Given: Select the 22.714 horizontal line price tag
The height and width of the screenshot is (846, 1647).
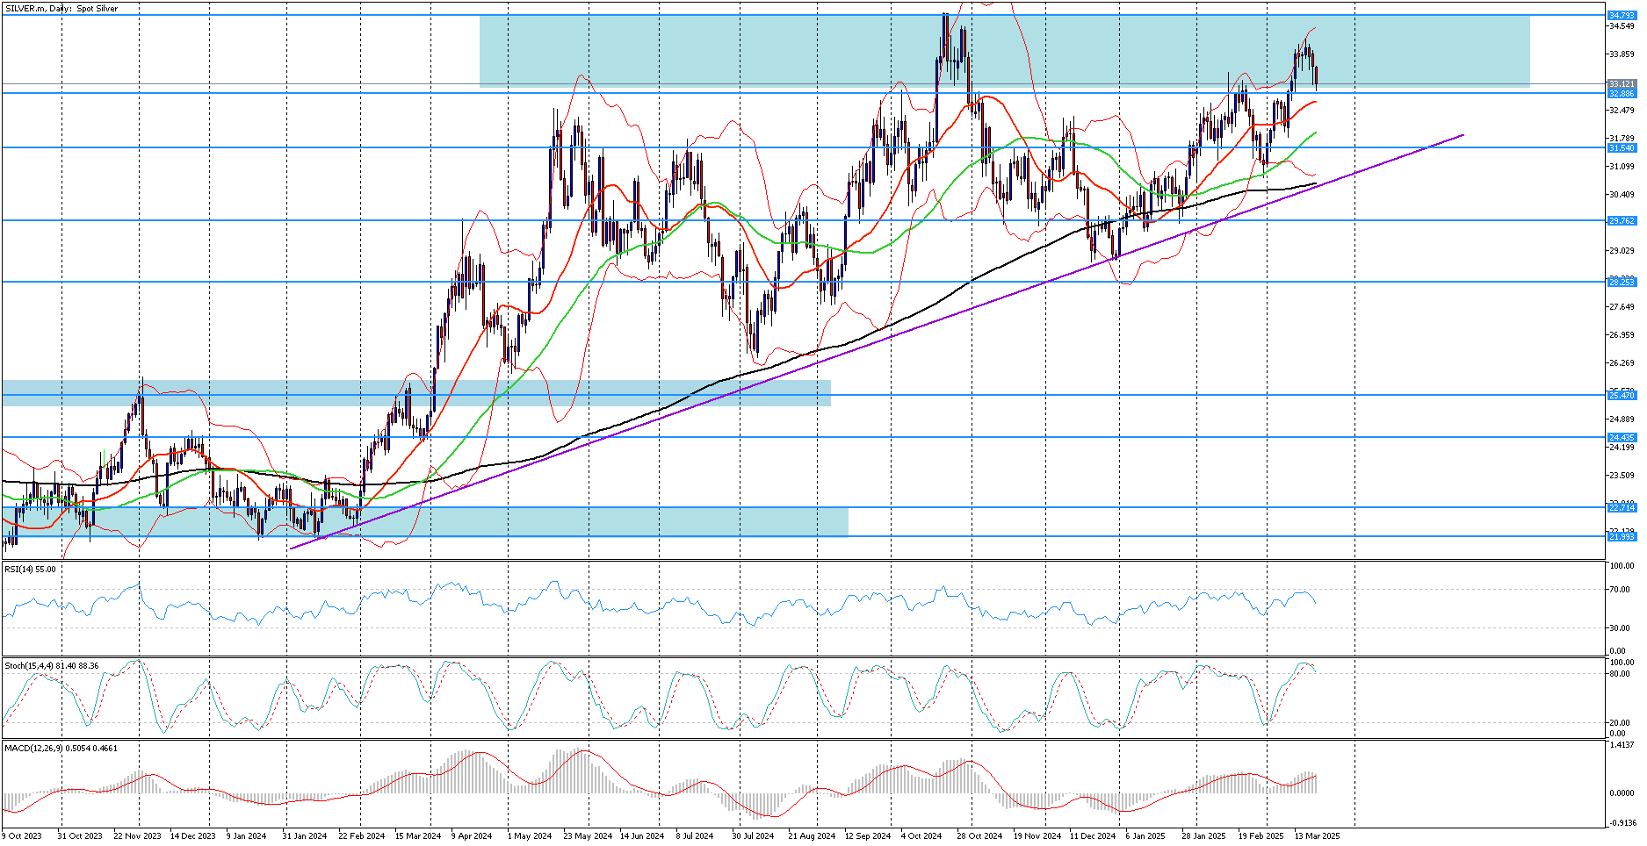Looking at the screenshot, I should [x=1622, y=507].
